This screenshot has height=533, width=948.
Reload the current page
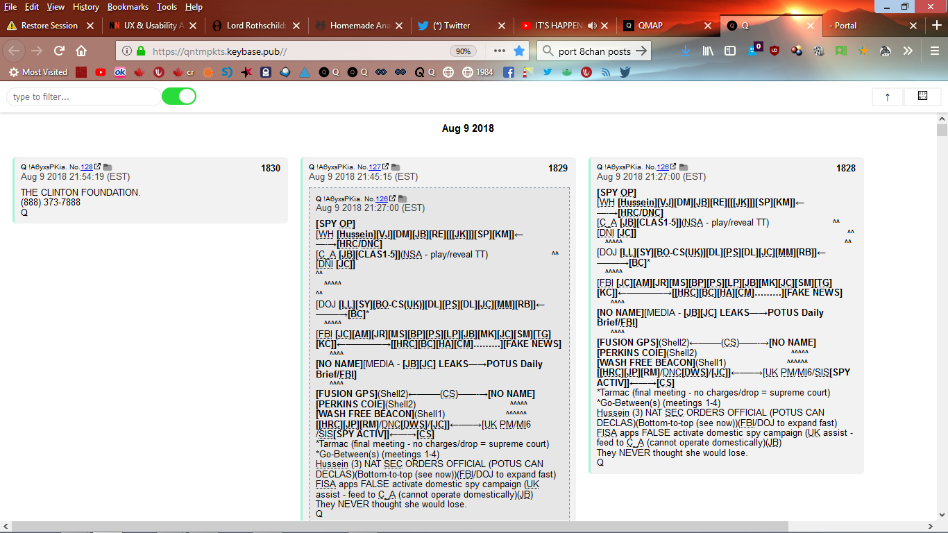(60, 51)
